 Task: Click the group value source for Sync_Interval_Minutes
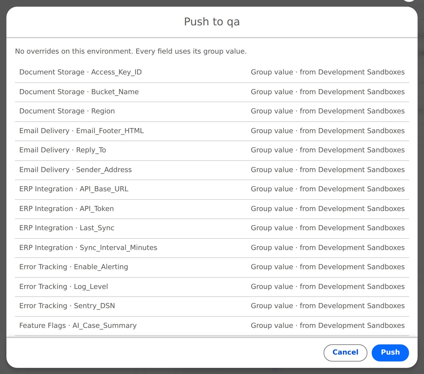pyautogui.click(x=328, y=248)
